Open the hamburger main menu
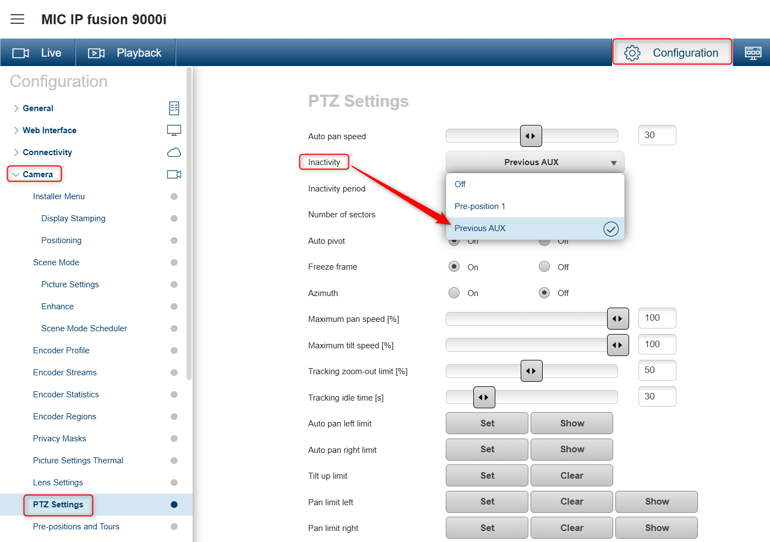The height and width of the screenshot is (542, 770). point(18,19)
